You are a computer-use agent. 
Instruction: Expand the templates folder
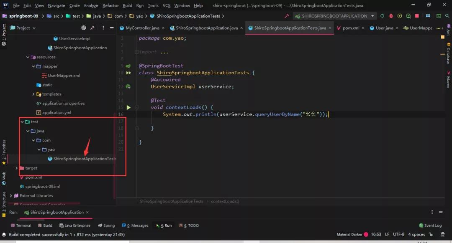[x=33, y=94]
